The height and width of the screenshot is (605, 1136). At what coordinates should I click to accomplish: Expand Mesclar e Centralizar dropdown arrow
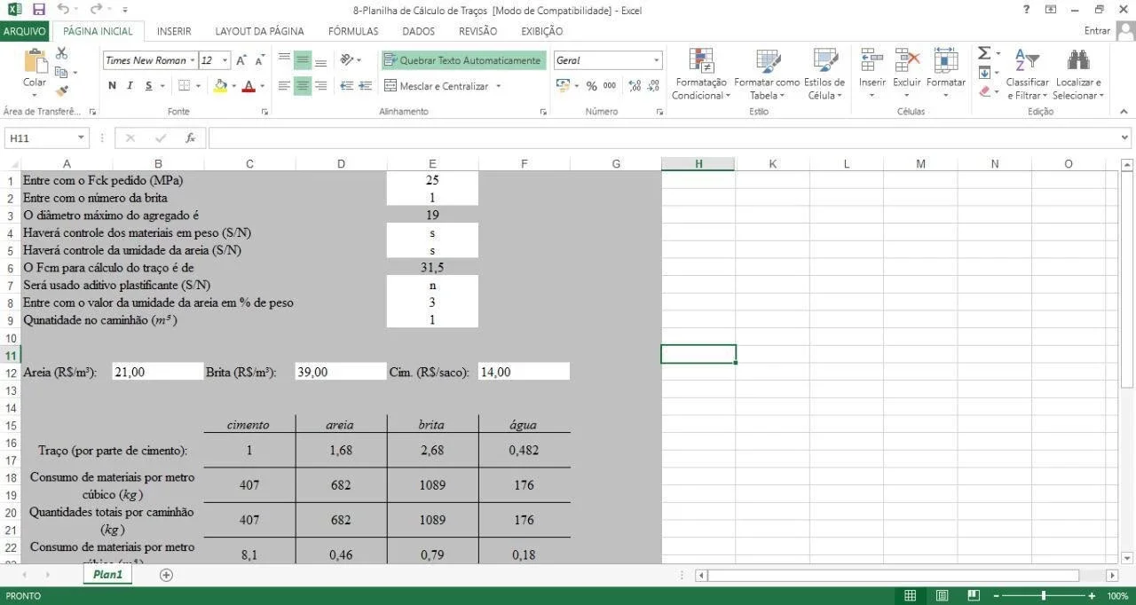point(498,86)
